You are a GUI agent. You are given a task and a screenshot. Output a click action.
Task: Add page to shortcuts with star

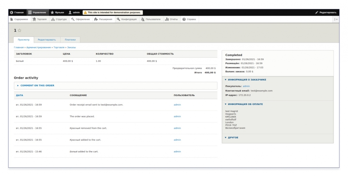pos(19,30)
